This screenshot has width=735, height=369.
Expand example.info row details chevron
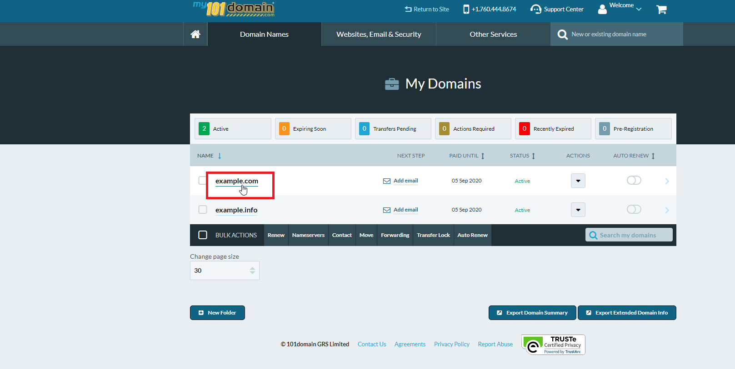pos(667,210)
